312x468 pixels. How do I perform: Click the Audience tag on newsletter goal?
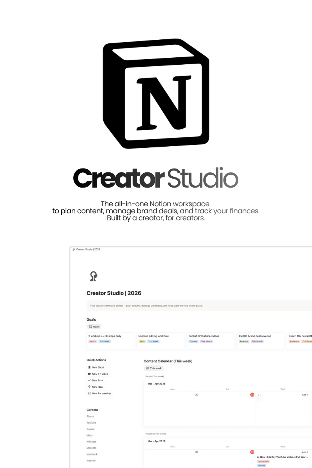[294, 341]
